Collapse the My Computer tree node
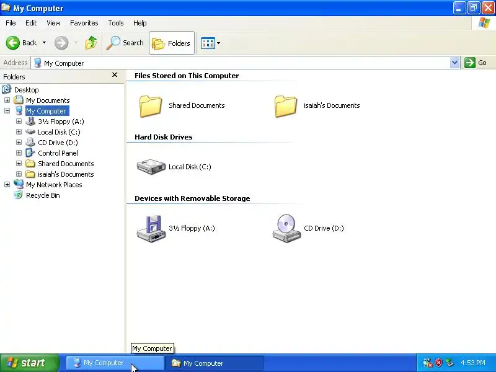Viewport: 496px width, 372px height. pos(7,111)
